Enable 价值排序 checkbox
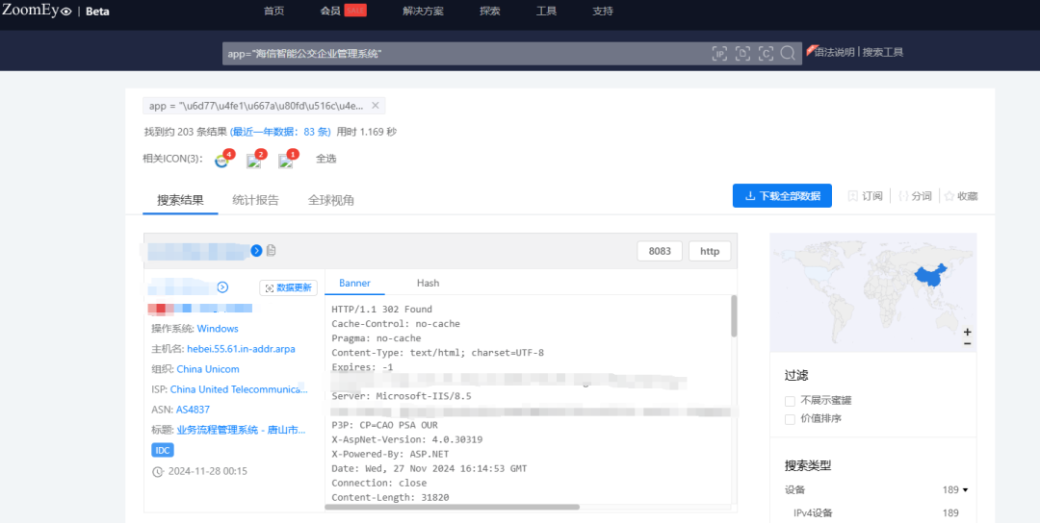Image resolution: width=1040 pixels, height=523 pixels. [x=790, y=419]
